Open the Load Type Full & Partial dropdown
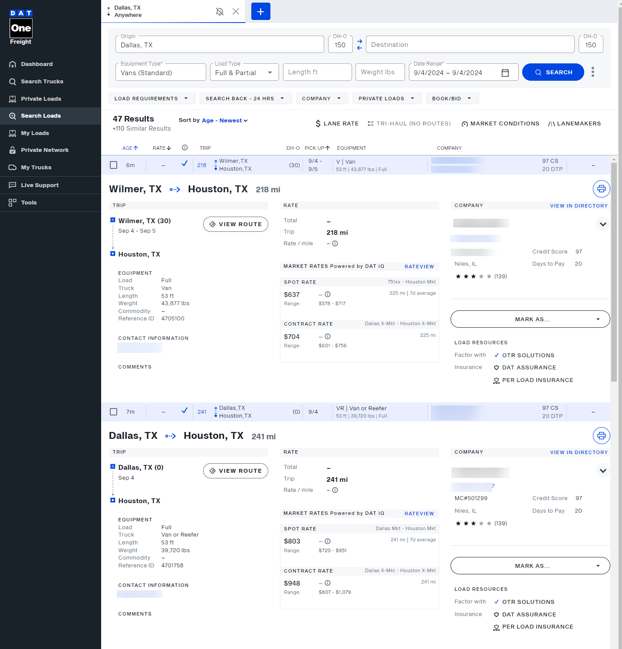The height and width of the screenshot is (649, 622). click(x=244, y=72)
